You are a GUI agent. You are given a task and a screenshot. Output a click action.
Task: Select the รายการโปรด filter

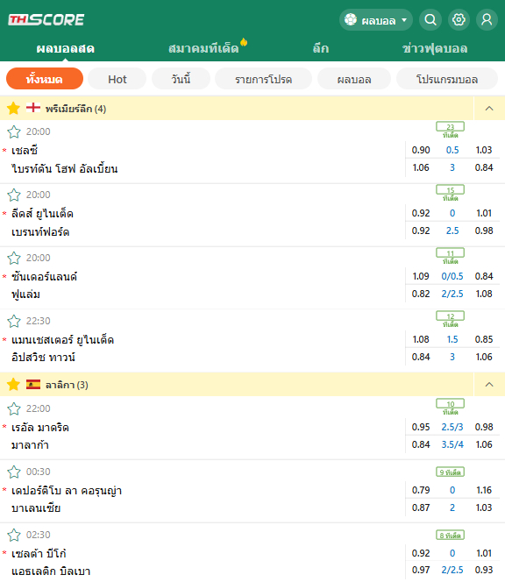[x=263, y=79]
